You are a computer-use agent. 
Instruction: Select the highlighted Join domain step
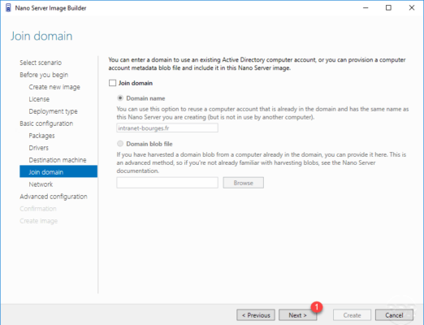click(58, 171)
